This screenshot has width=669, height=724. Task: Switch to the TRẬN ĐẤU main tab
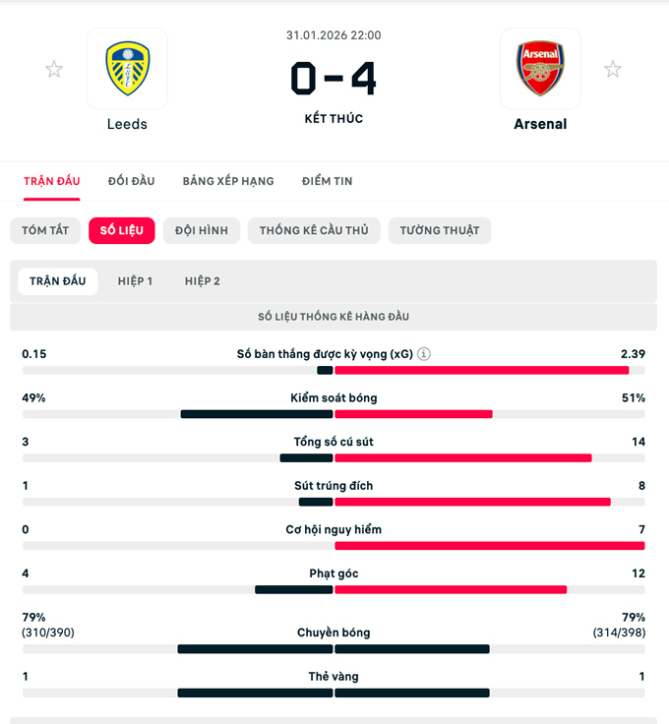tap(52, 181)
